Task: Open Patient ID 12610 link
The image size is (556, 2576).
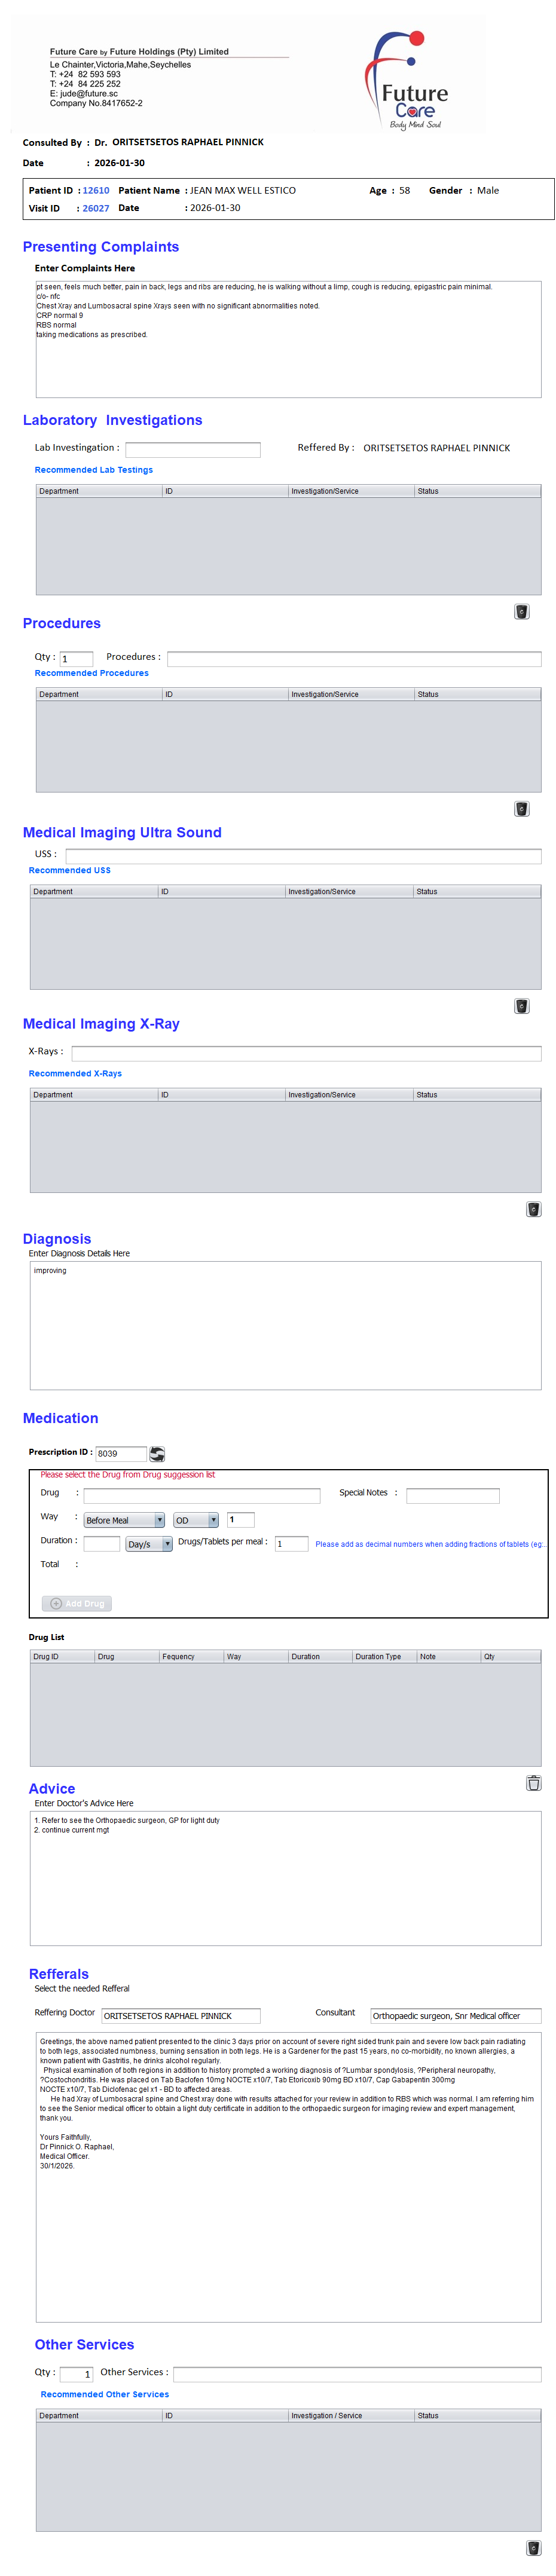Action: coord(96,190)
